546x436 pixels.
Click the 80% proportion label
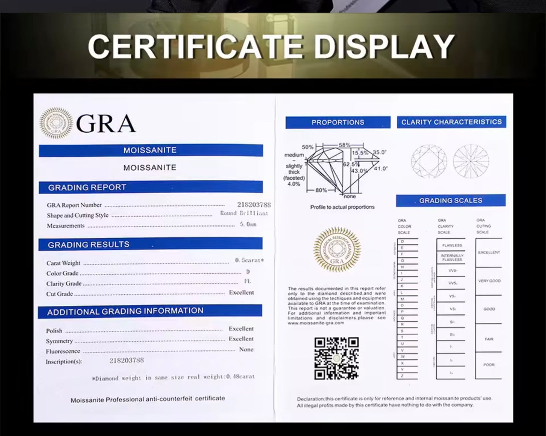[x=321, y=190]
